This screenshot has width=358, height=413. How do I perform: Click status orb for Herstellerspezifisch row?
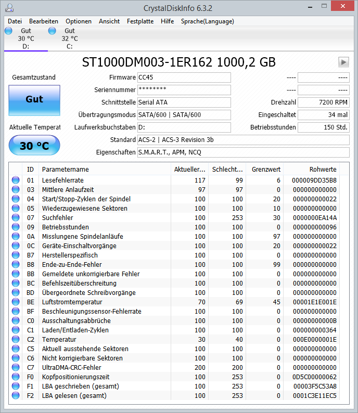coord(16,255)
